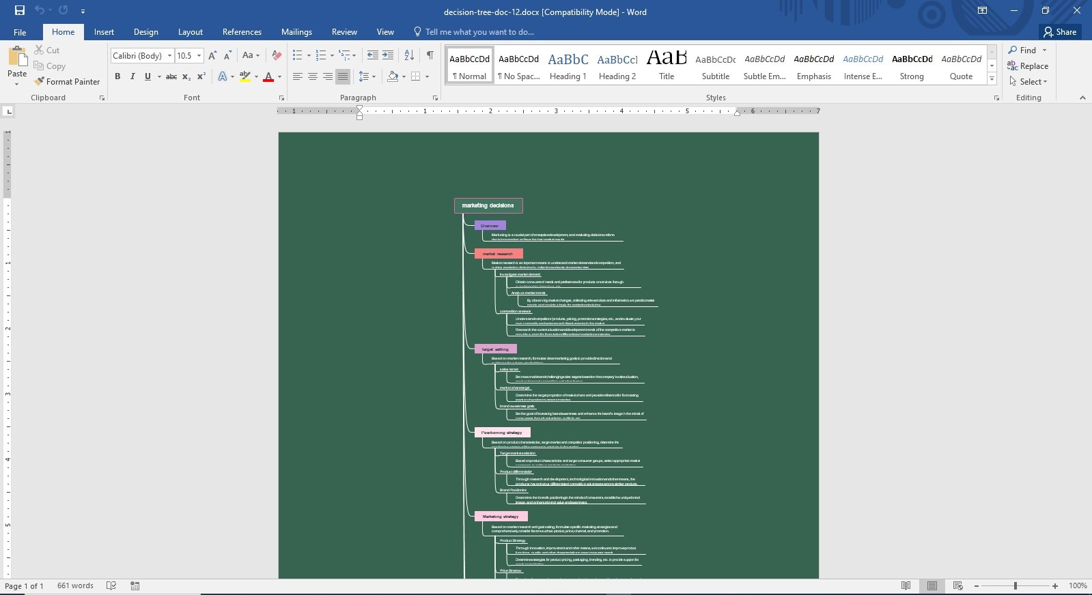Decrease paragraph indent
The image size is (1092, 595).
tap(372, 55)
